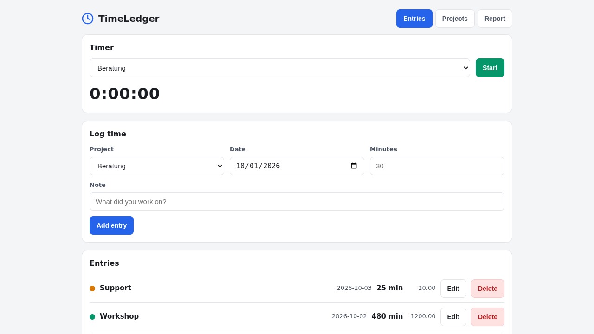Edit the Workshop entry
Screen dimensions: 594x334
[x=453, y=317]
